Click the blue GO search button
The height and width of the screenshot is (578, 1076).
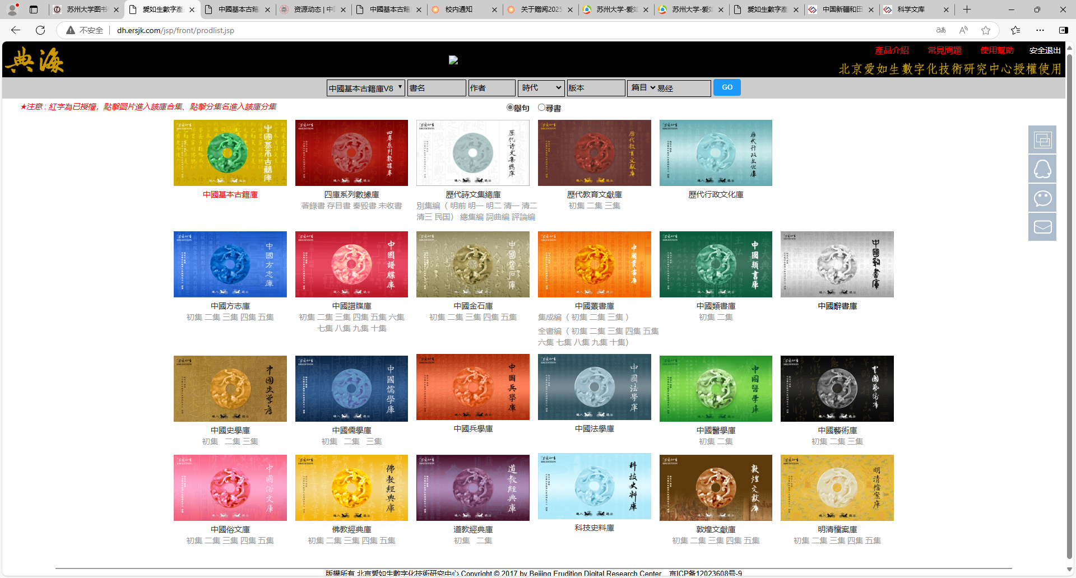click(727, 87)
